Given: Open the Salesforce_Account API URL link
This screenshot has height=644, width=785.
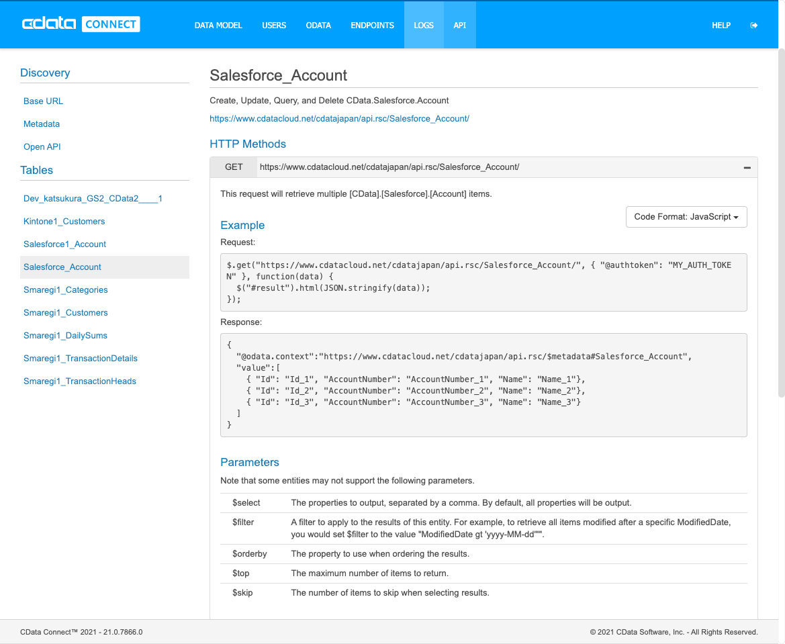Looking at the screenshot, I should coord(339,119).
